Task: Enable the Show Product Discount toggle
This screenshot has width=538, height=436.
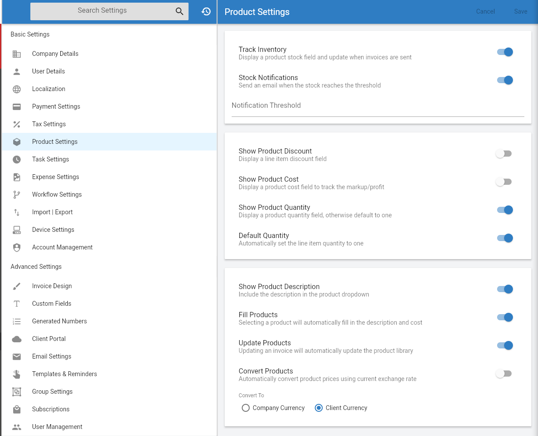Action: tap(505, 154)
